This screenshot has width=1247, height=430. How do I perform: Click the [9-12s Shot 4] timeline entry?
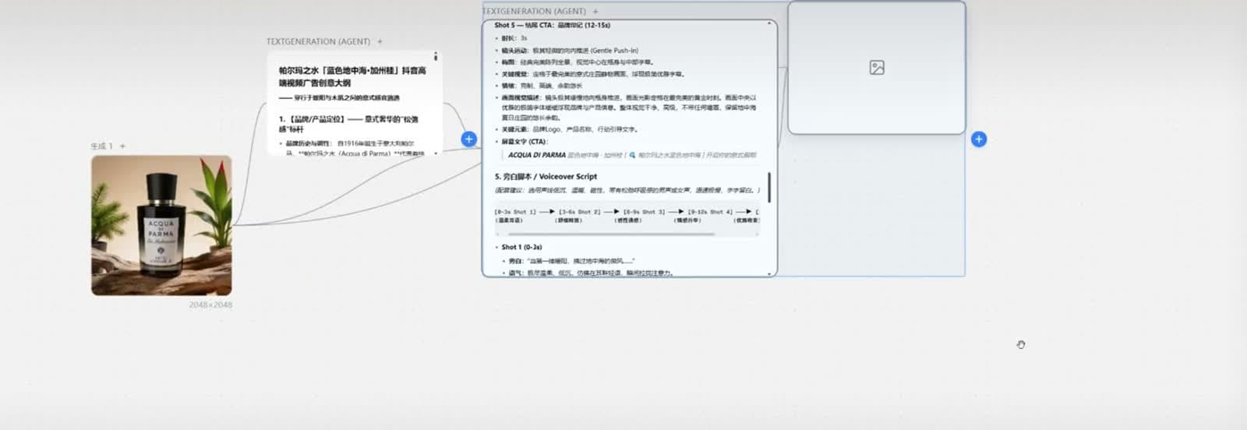[x=710, y=211]
